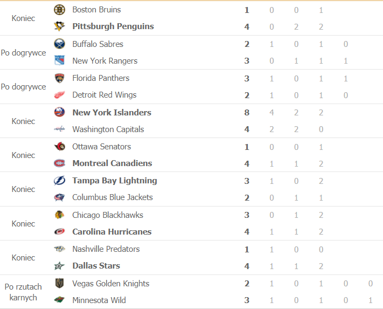The image size is (383, 309).
Task: Click the Florida Panthers logo icon
Action: [x=59, y=78]
